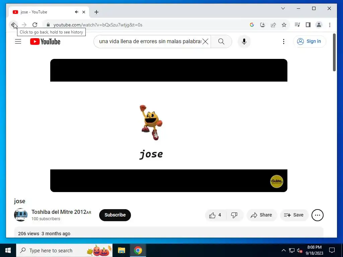Close the jose - YouTube tab
The image size is (343, 257).
83,12
